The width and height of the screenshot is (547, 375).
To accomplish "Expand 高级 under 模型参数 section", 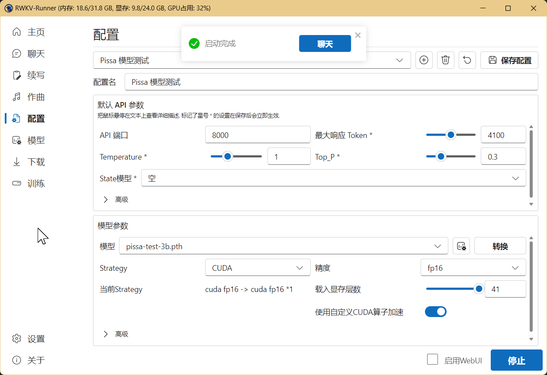I will 116,334.
